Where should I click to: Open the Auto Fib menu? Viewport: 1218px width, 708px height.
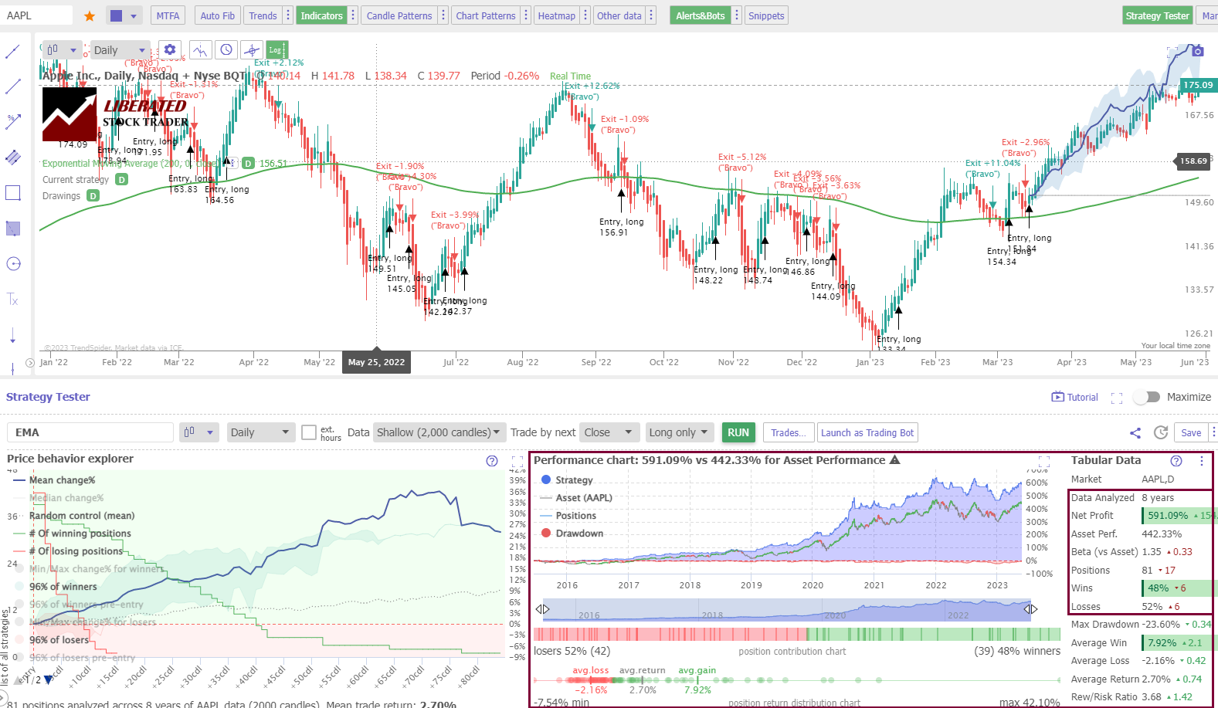(x=217, y=15)
